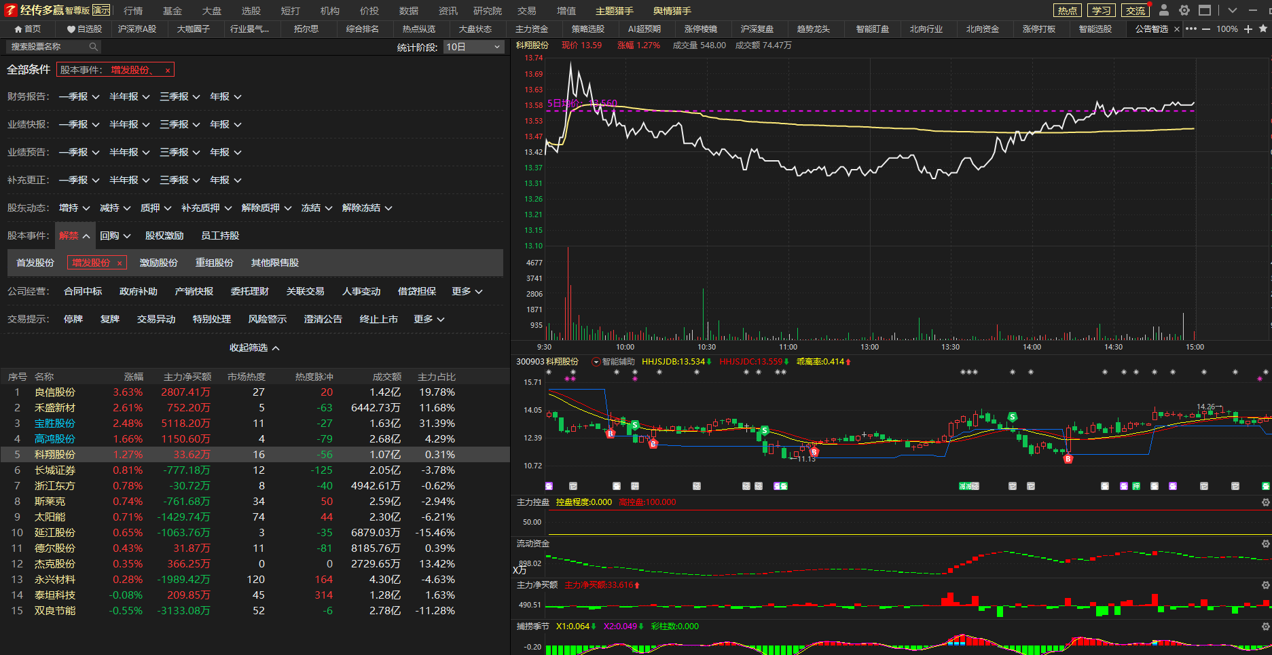Toggle the 合同中标 filter

point(83,291)
